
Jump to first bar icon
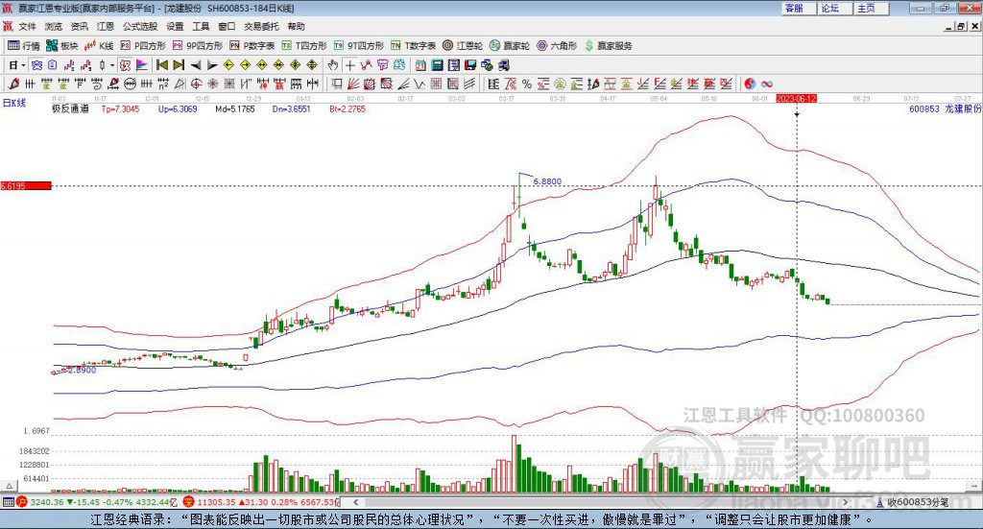tap(161, 65)
